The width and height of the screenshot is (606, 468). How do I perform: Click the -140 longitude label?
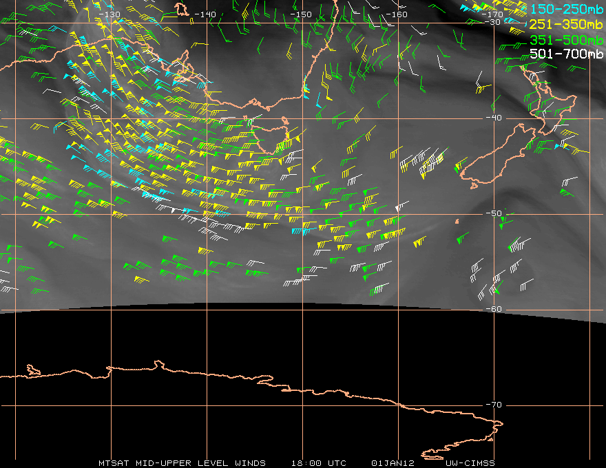205,14
